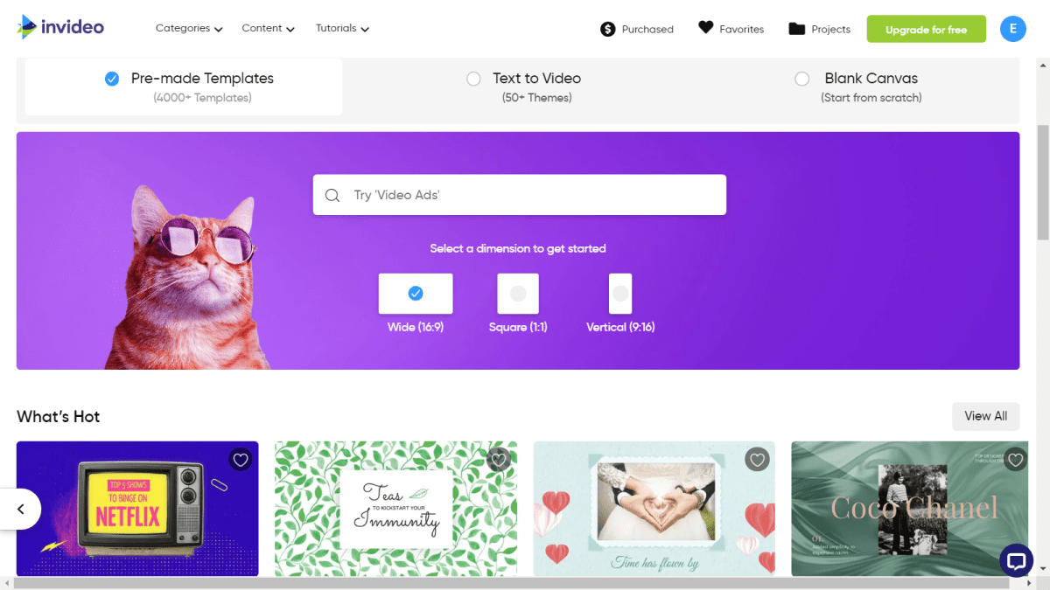
Task: Open Projects via the folder icon
Action: (x=796, y=29)
